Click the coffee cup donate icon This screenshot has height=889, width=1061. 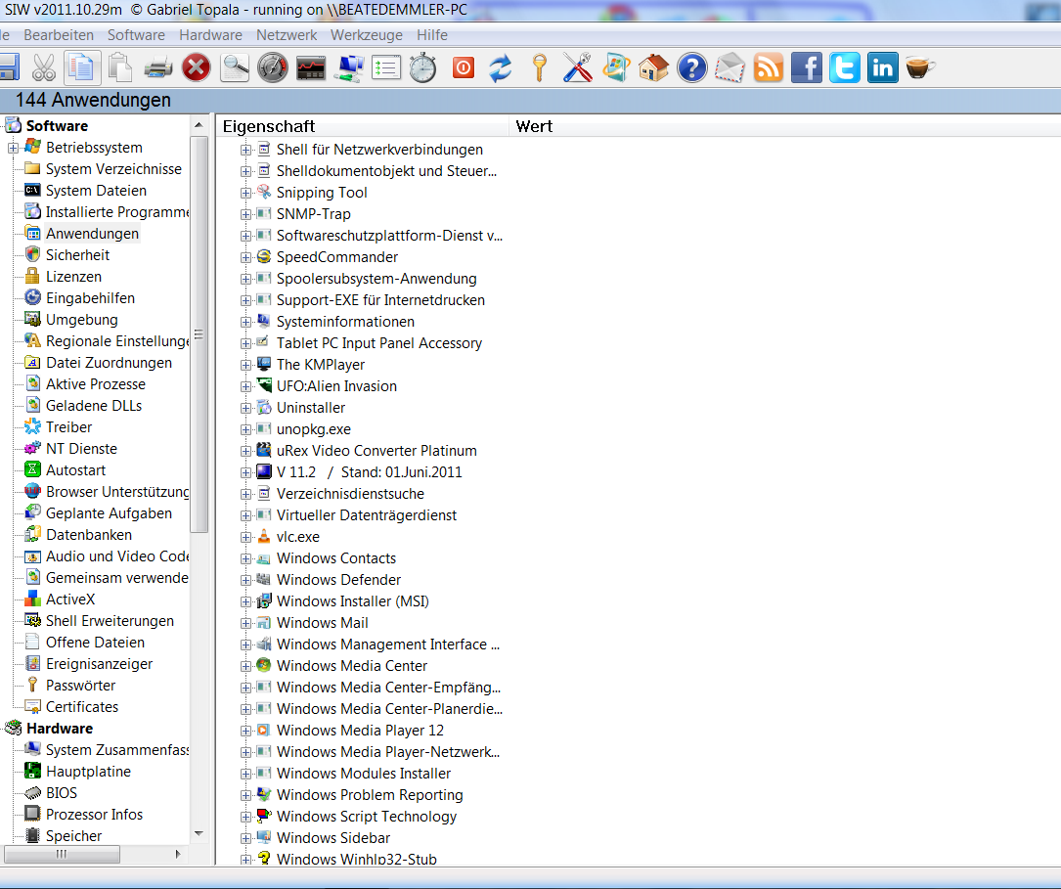pos(920,67)
